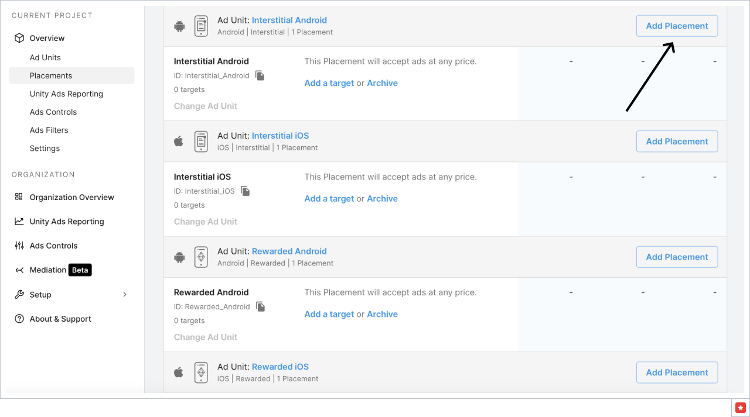
Task: Click the Overview cube icon
Action: (19, 38)
